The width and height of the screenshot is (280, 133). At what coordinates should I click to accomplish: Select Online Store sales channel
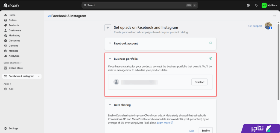tap(16, 68)
